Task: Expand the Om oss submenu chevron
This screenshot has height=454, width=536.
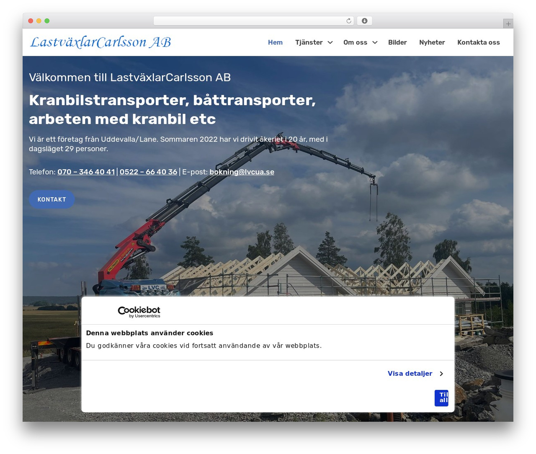Action: coord(375,42)
